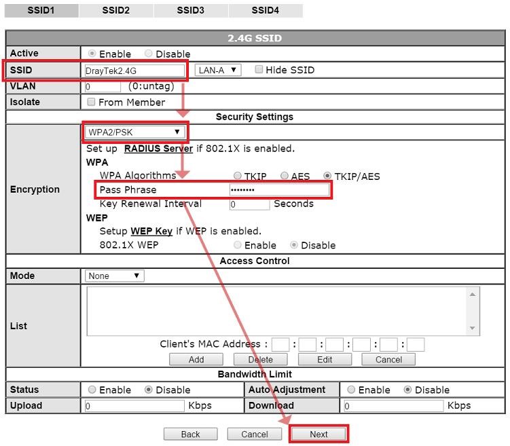Click the Next button
The image size is (510, 446).
(x=318, y=434)
